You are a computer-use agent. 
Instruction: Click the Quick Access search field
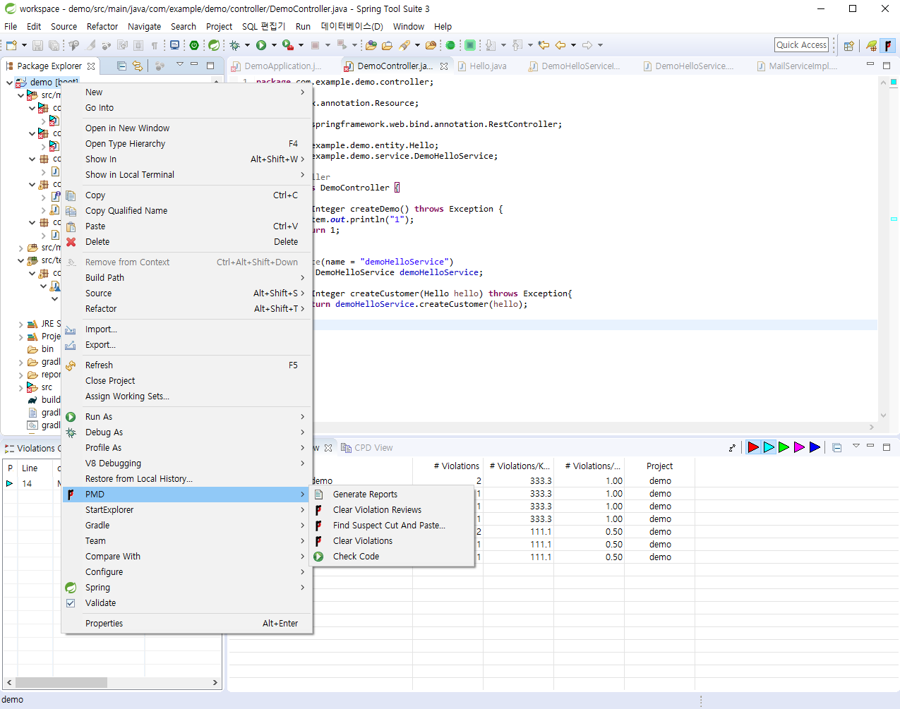tap(801, 45)
